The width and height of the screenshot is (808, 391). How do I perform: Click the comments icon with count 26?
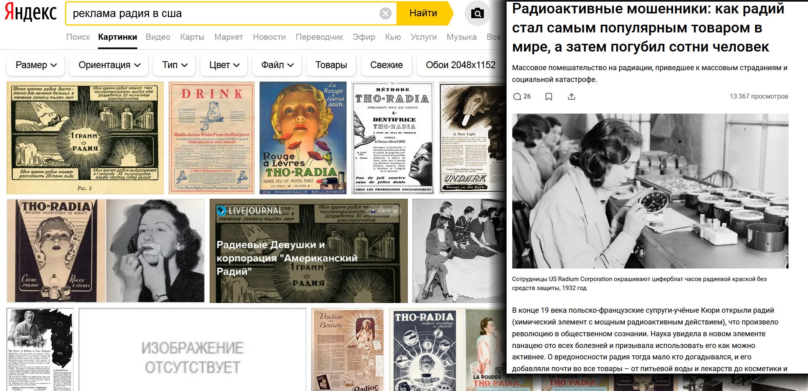pos(522,97)
